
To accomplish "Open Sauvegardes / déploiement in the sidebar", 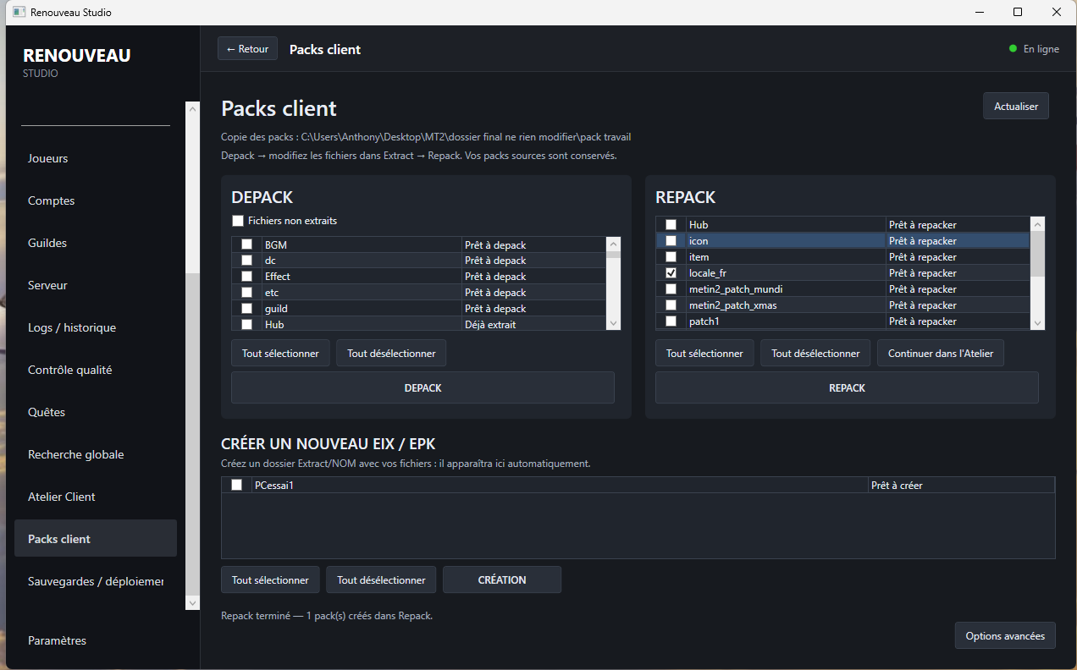I will [x=96, y=581].
